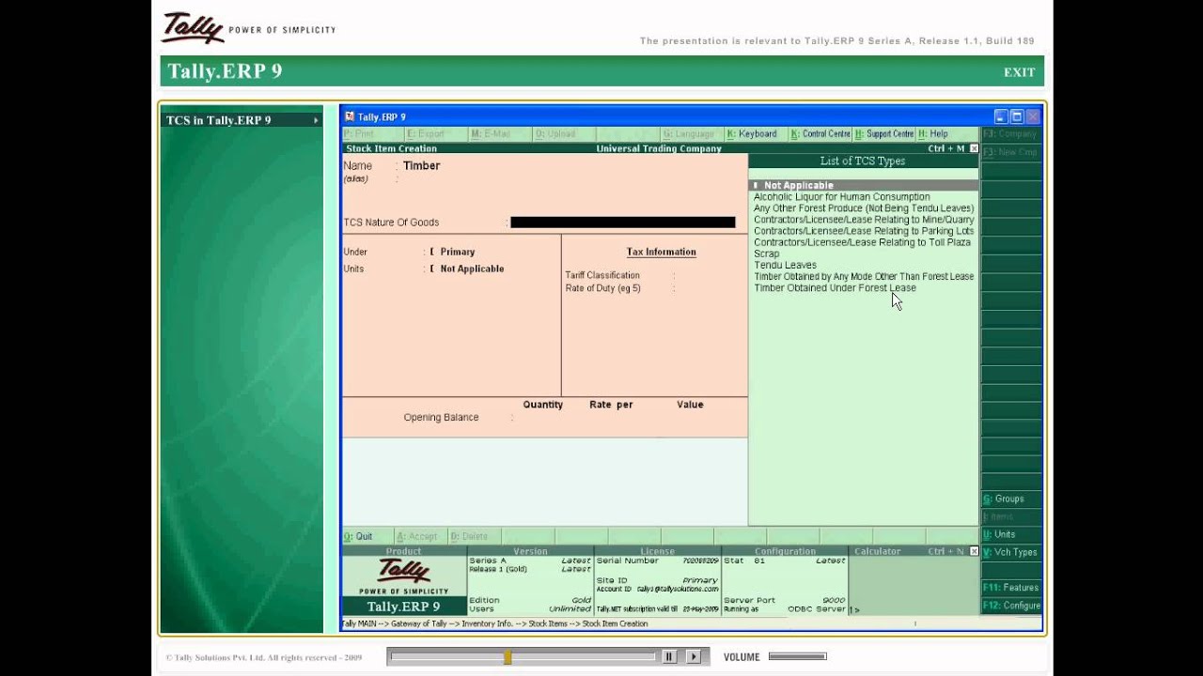The height and width of the screenshot is (676, 1203).
Task: Click the Name field containing Timber
Action: click(x=421, y=165)
